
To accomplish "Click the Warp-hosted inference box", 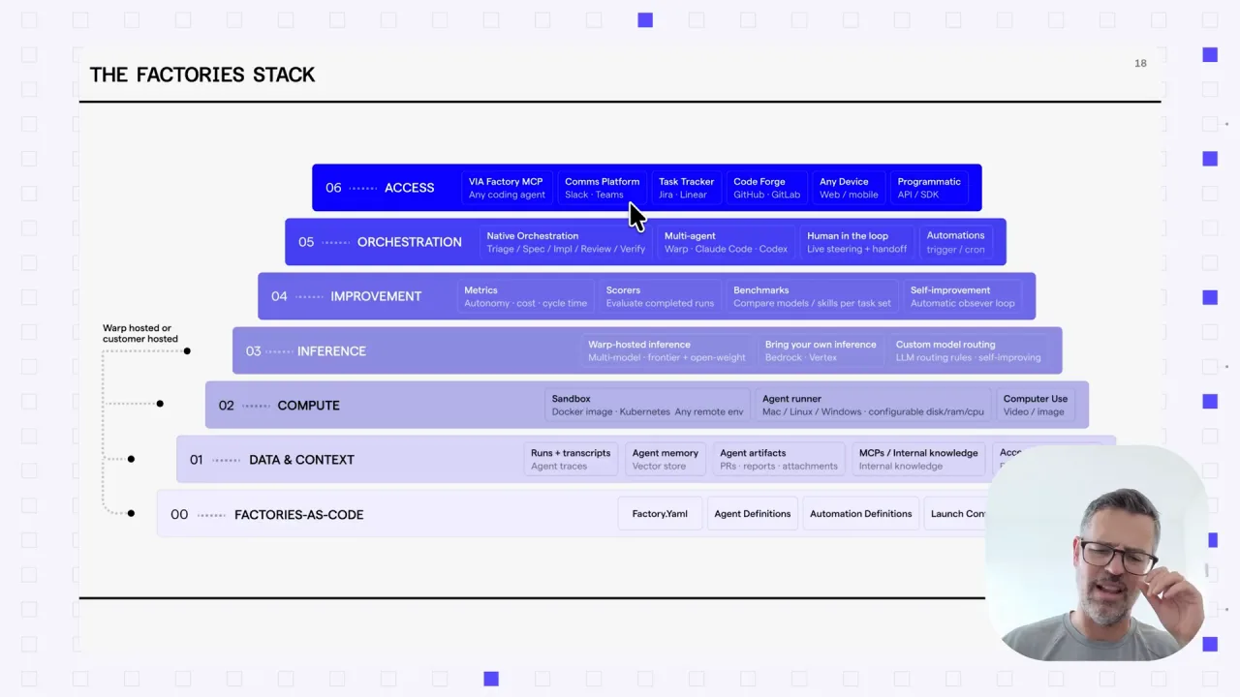I will [666, 350].
